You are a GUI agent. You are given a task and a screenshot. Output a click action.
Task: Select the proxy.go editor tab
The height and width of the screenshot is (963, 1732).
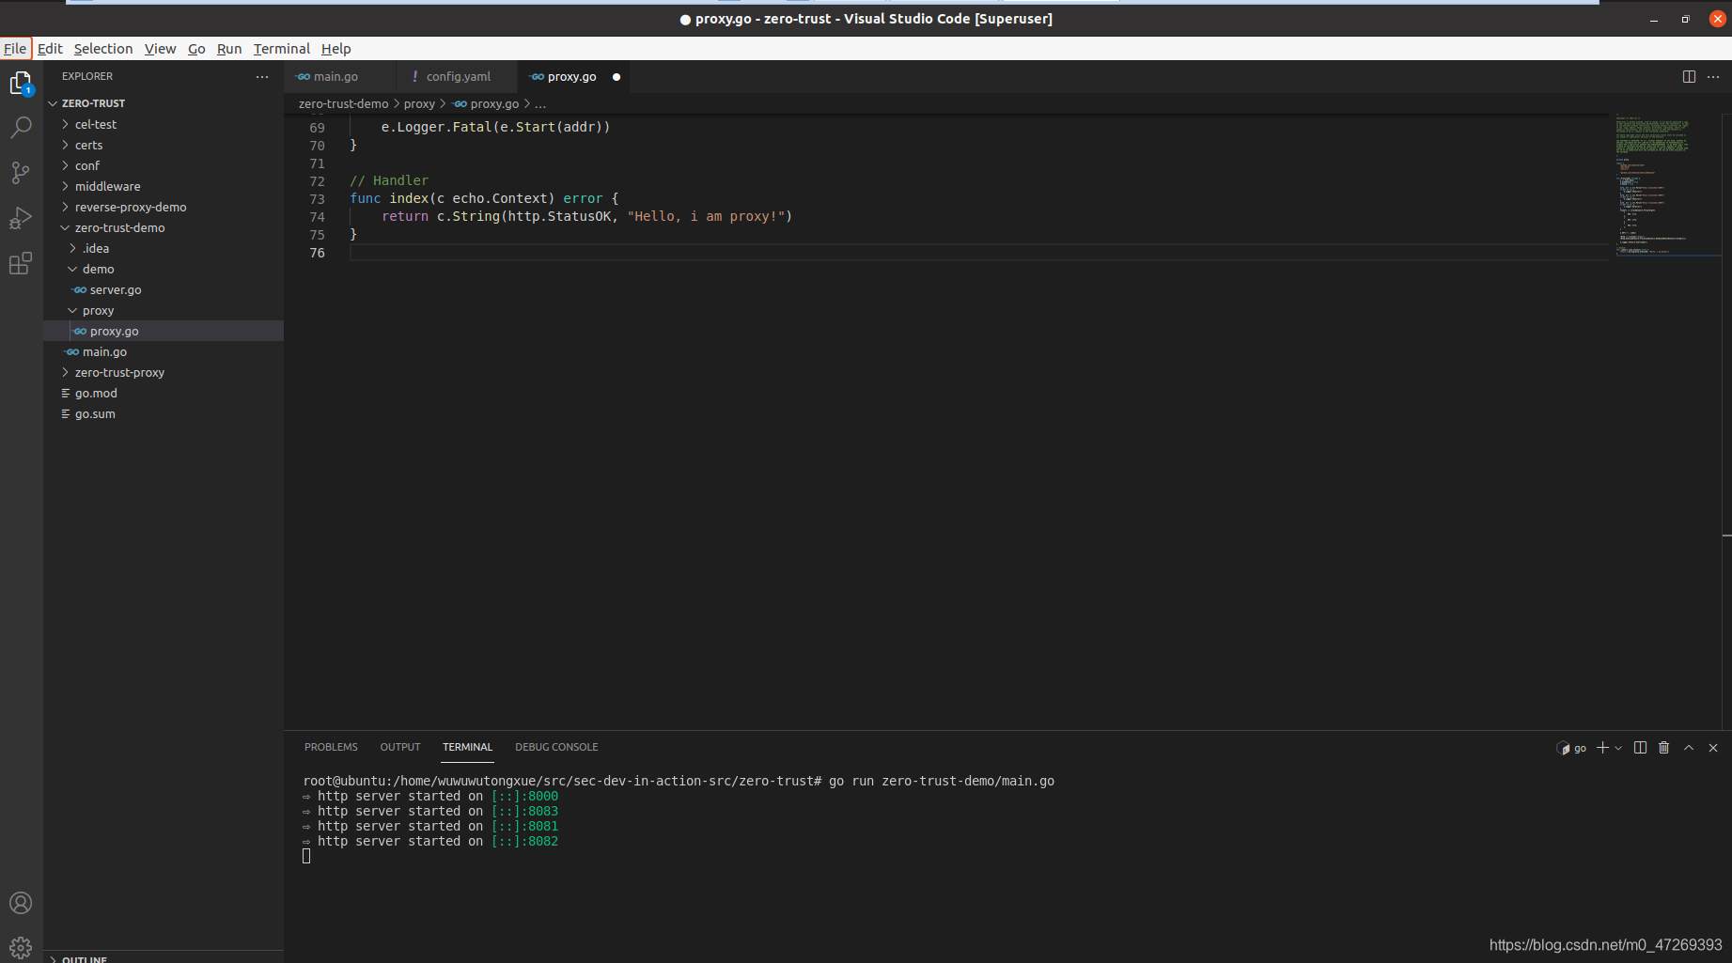(x=571, y=77)
